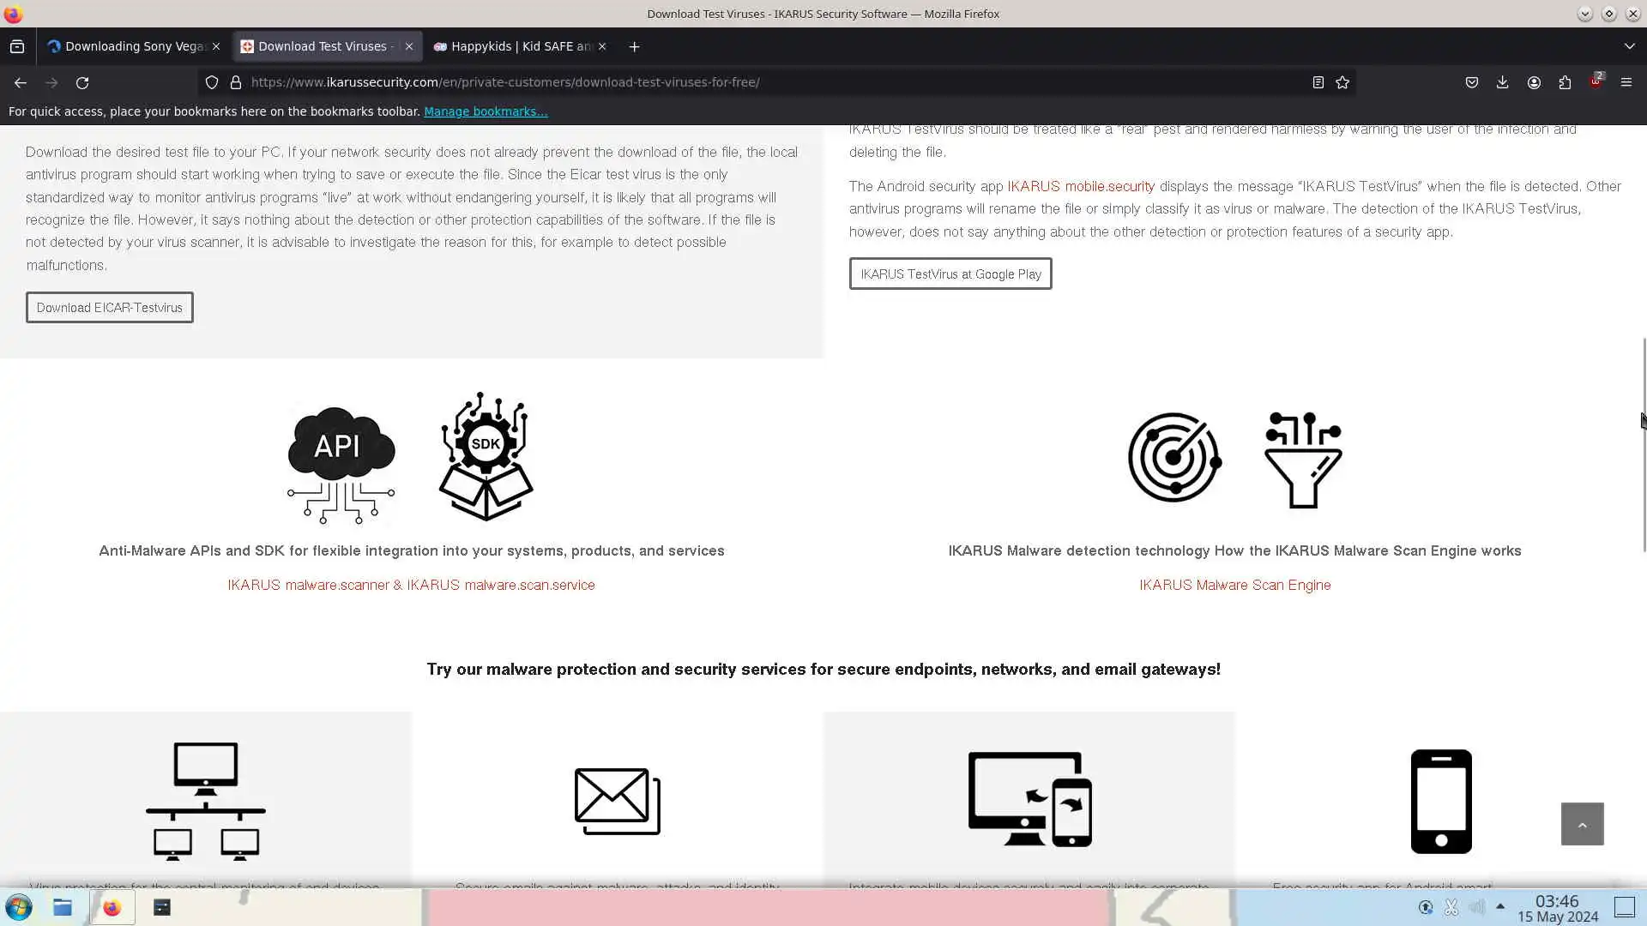Click the tracking protection shield icon
The image size is (1647, 926).
coord(212,82)
